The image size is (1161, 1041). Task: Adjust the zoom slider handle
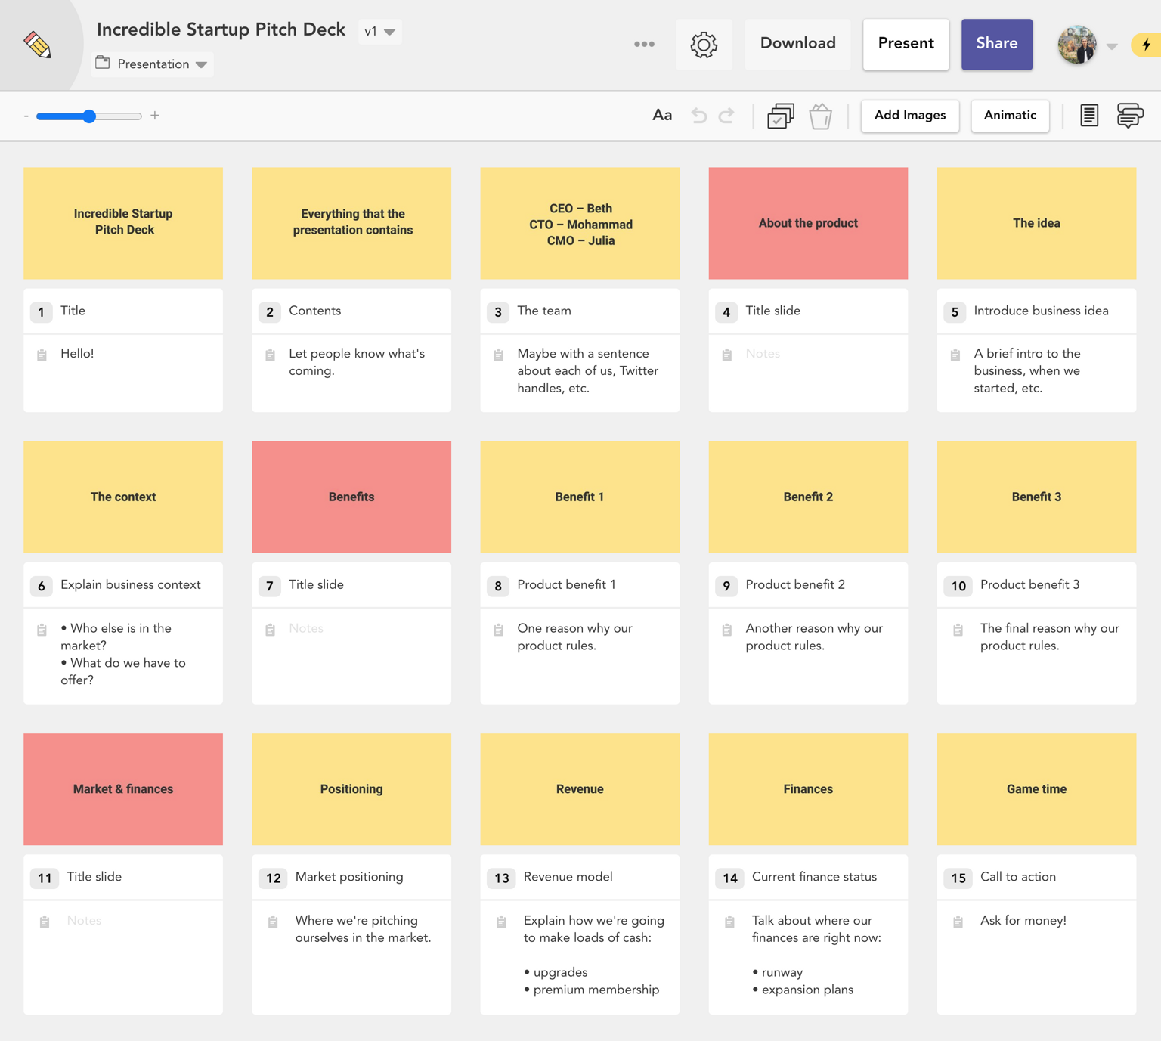coord(89,116)
